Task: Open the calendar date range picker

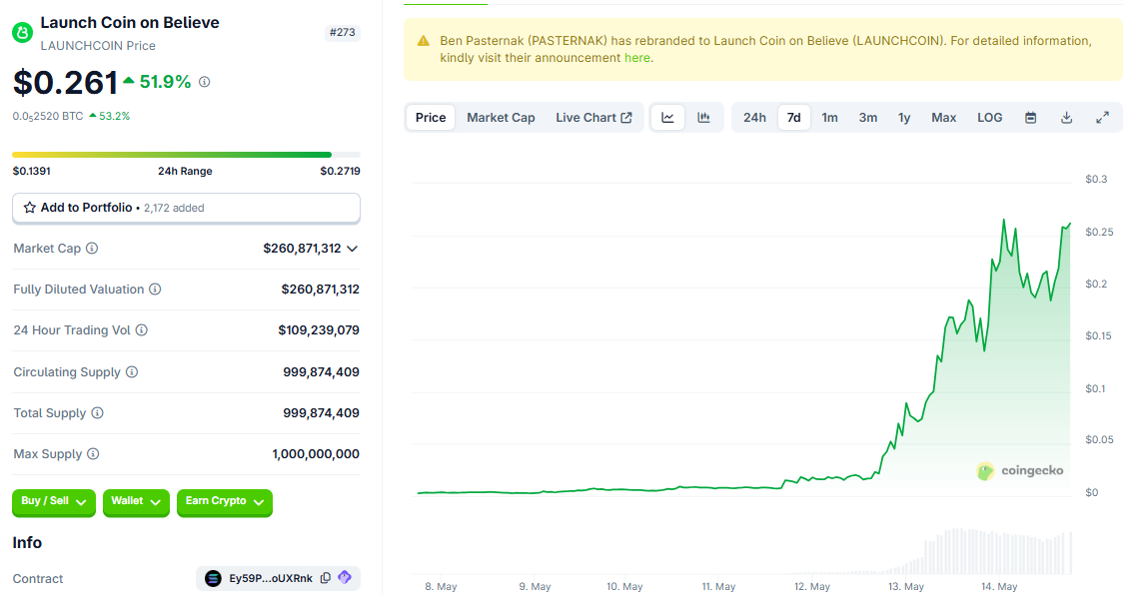Action: pos(1031,117)
